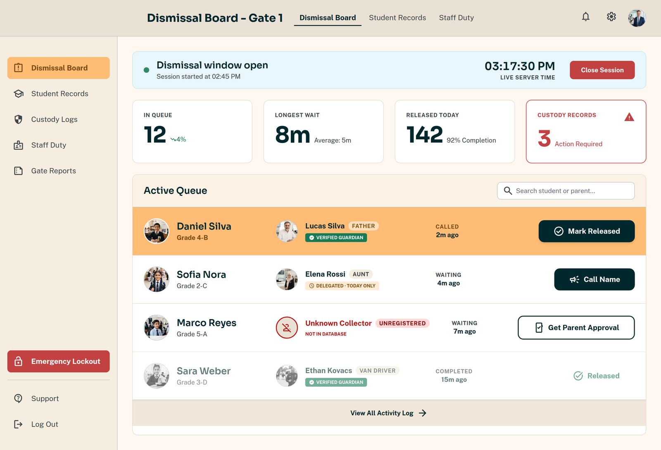The image size is (661, 450).
Task: Focus the search student or parent field
Action: [566, 191]
